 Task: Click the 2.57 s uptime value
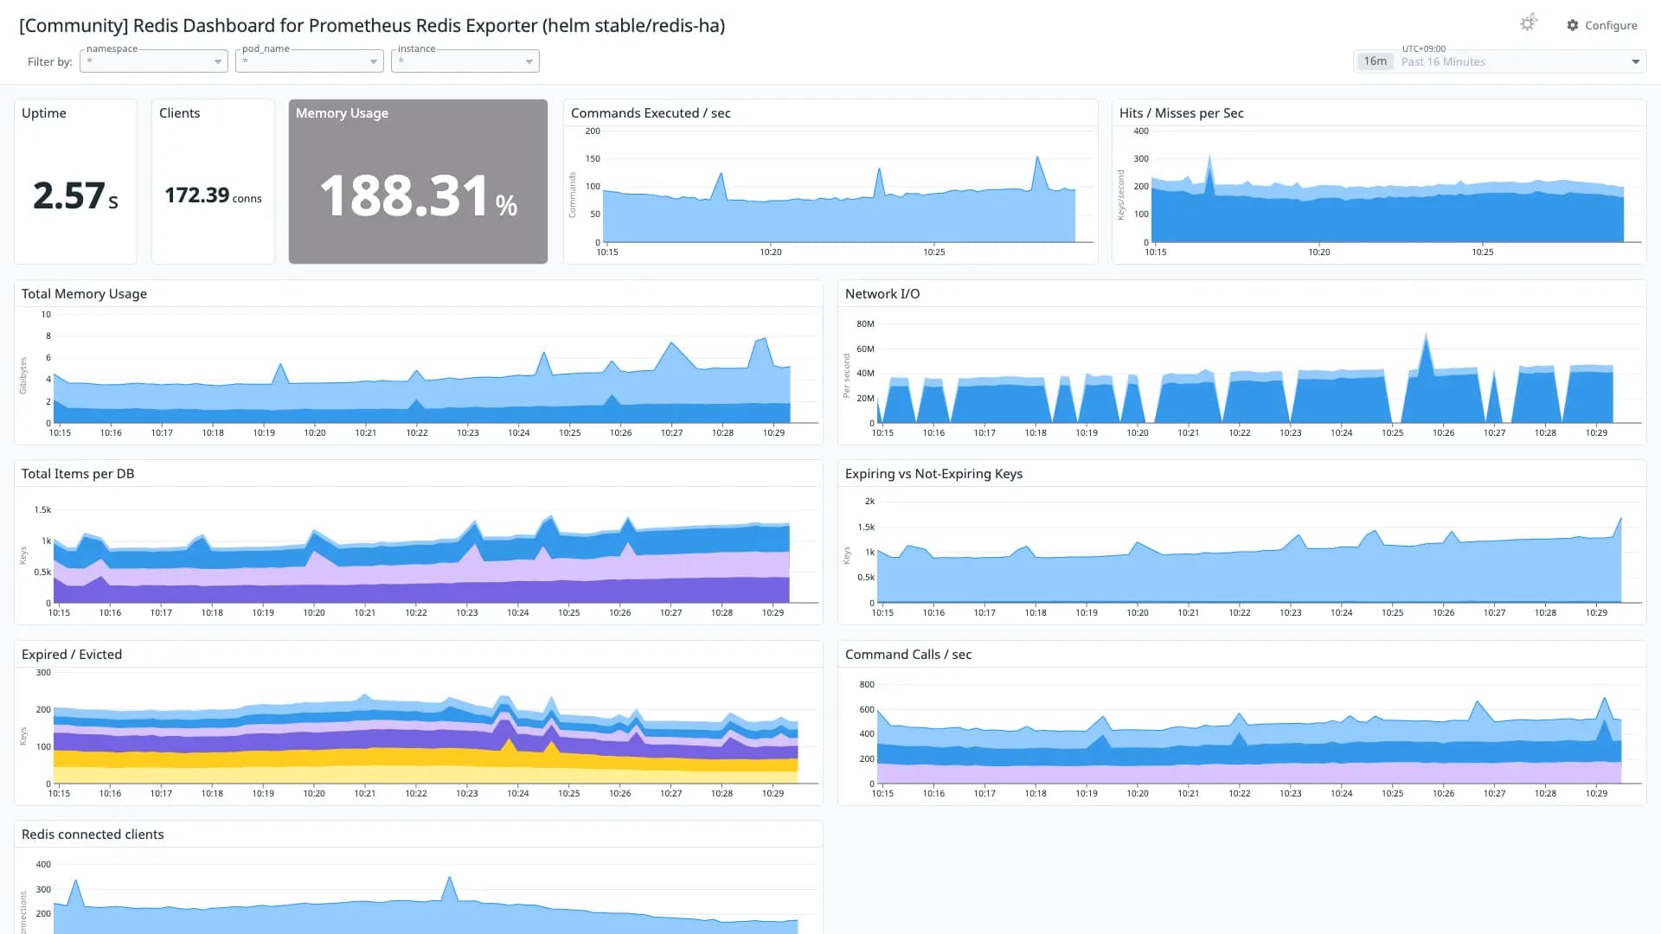click(x=75, y=195)
